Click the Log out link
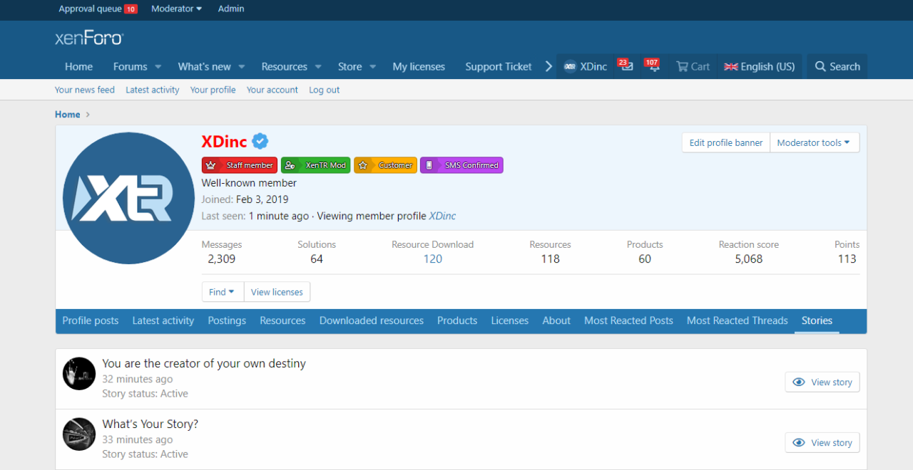Viewport: 913px width, 470px height. [325, 90]
